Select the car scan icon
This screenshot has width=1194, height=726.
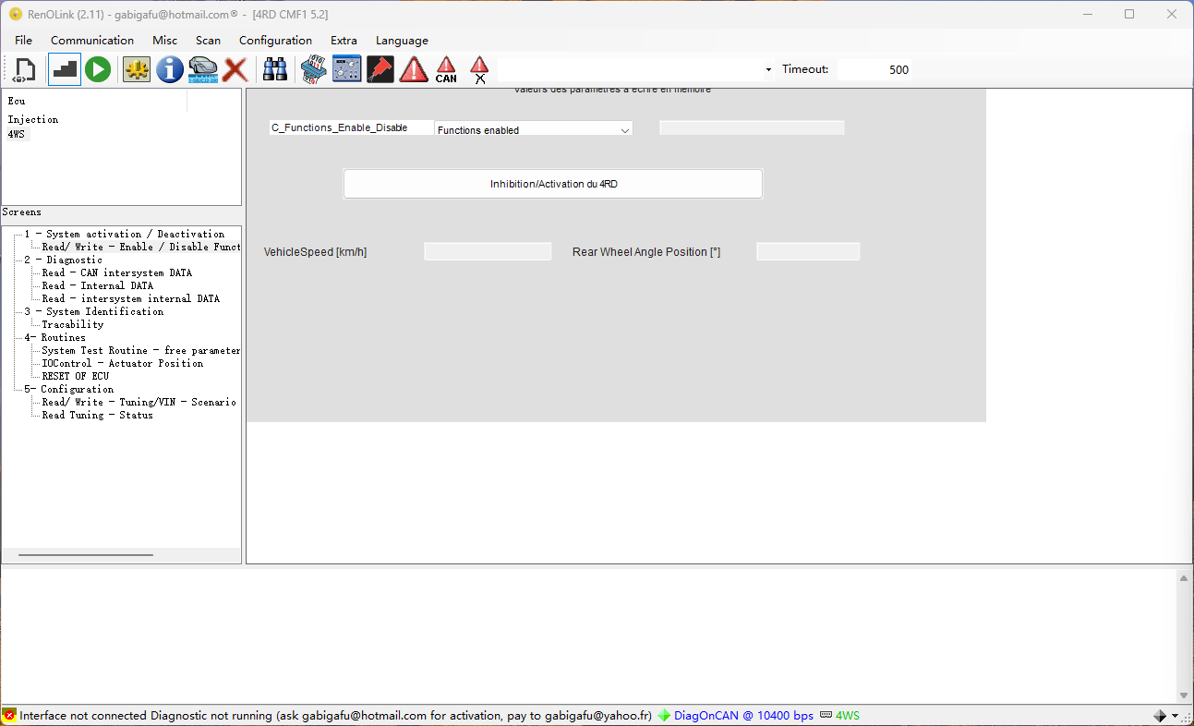click(x=203, y=69)
